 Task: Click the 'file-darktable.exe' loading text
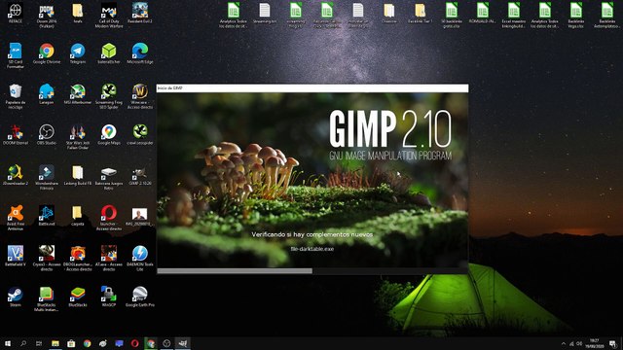click(311, 249)
